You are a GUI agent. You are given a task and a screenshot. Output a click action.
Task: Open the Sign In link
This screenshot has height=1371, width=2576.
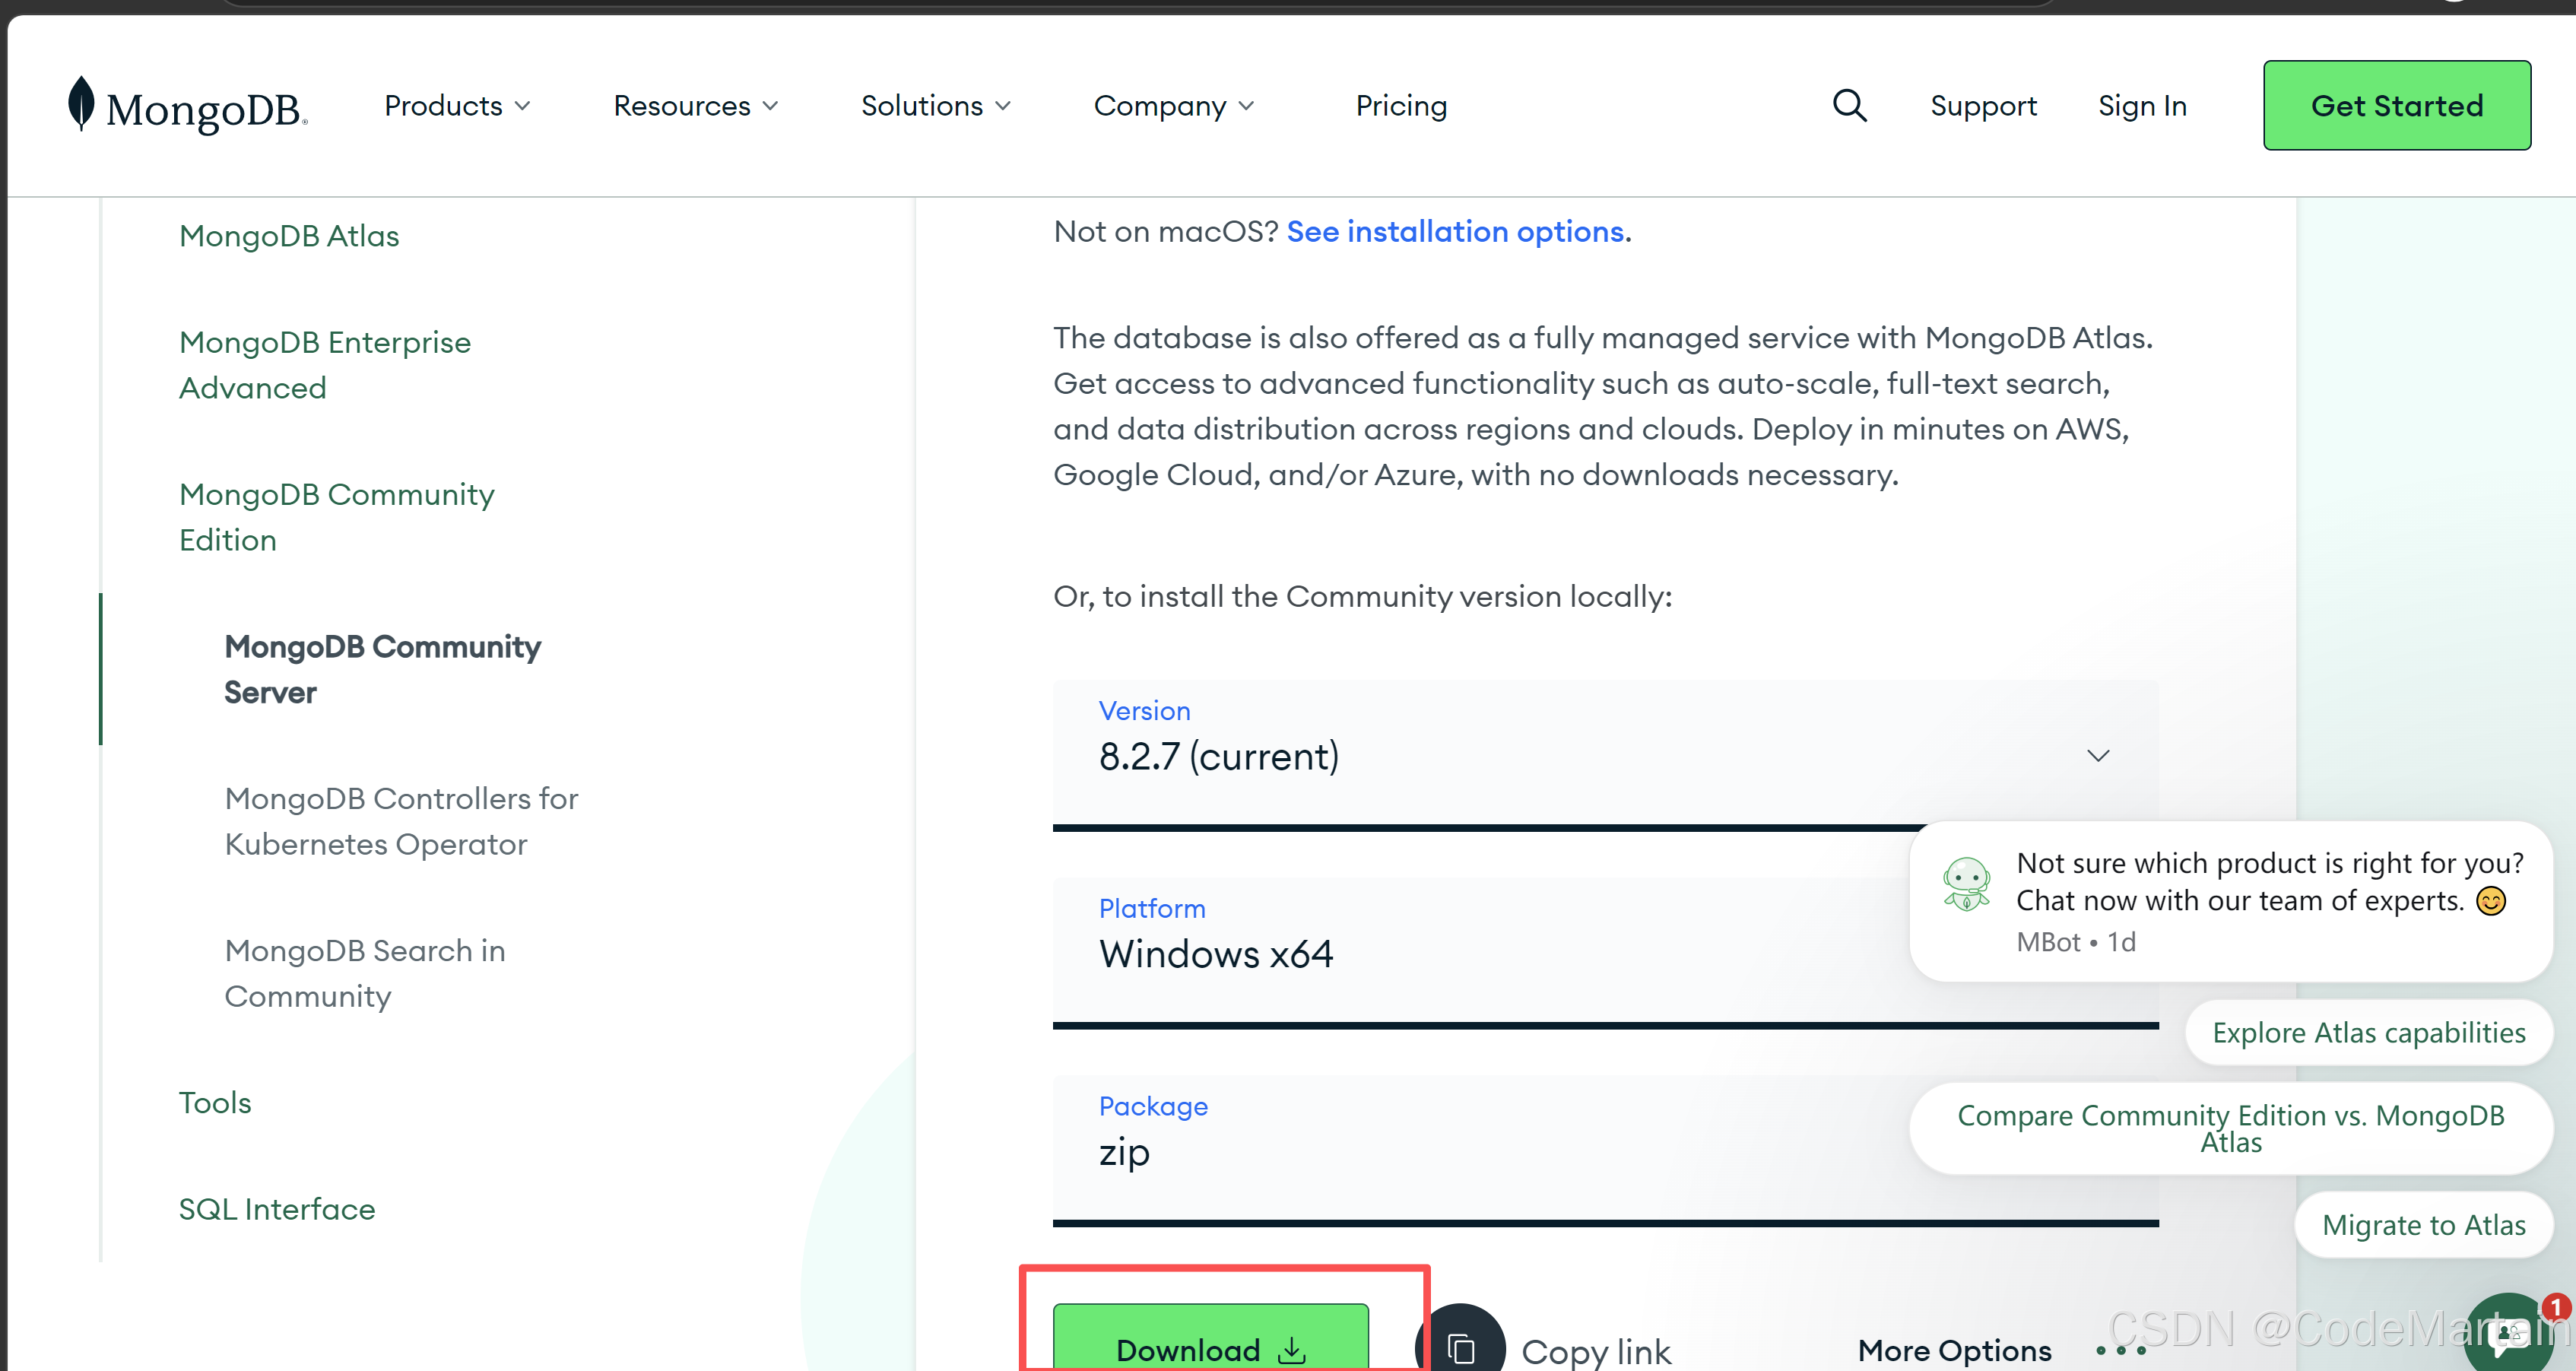[2141, 106]
